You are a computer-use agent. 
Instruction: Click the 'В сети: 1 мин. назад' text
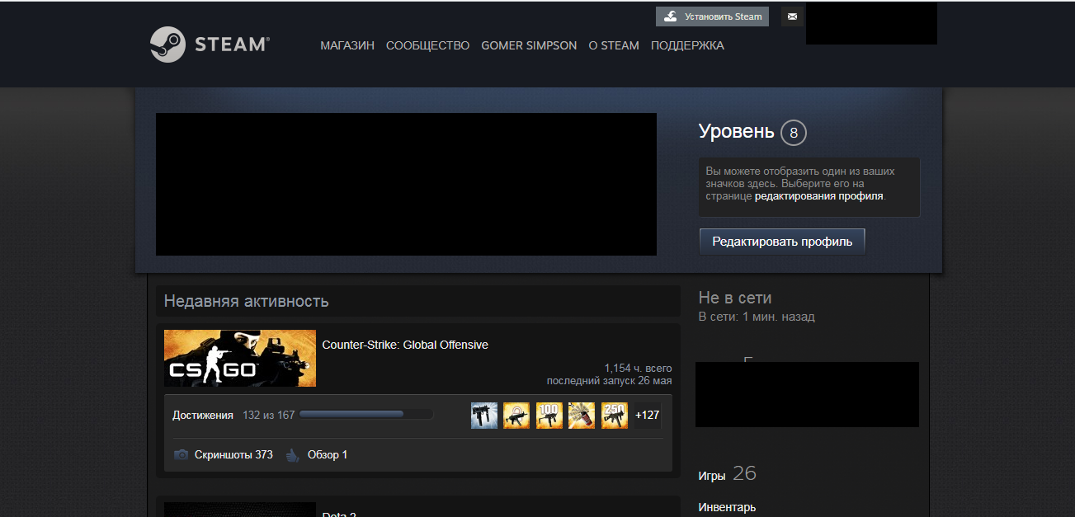point(757,317)
